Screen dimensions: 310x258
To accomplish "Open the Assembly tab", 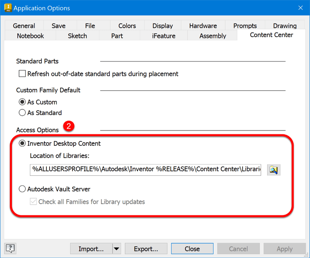I will [x=212, y=36].
